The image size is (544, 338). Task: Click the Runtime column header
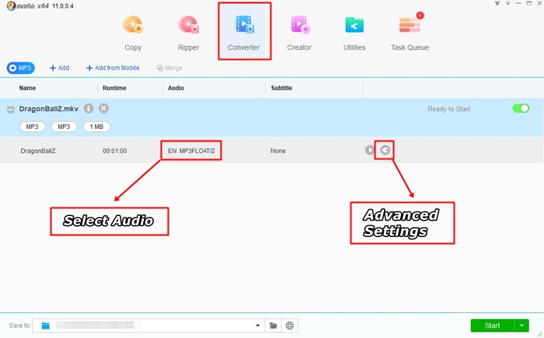click(x=114, y=88)
